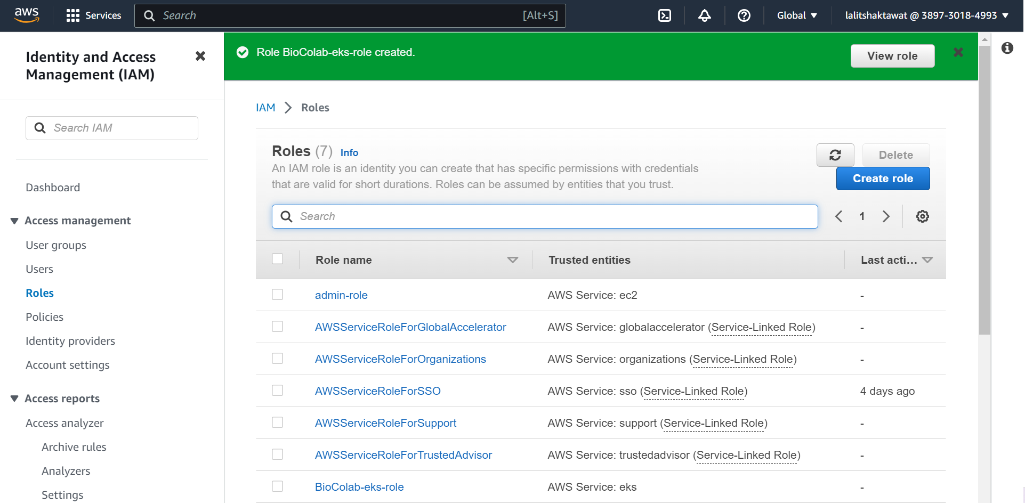Open the Services grid menu
The height and width of the screenshot is (503, 1025).
tap(94, 15)
